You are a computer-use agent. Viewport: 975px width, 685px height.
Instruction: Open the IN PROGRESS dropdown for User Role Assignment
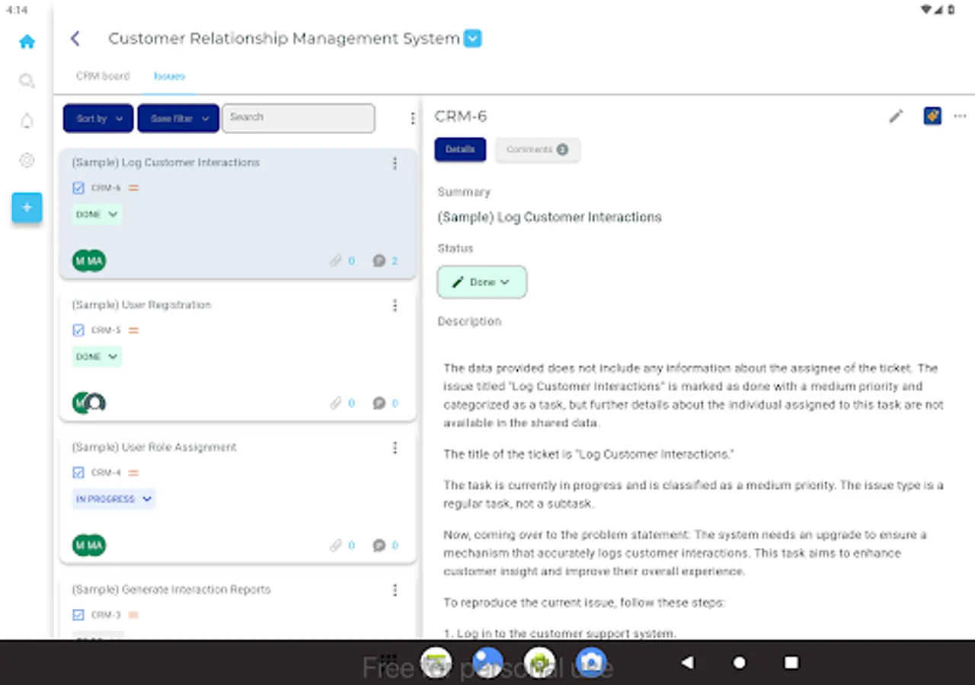(113, 499)
